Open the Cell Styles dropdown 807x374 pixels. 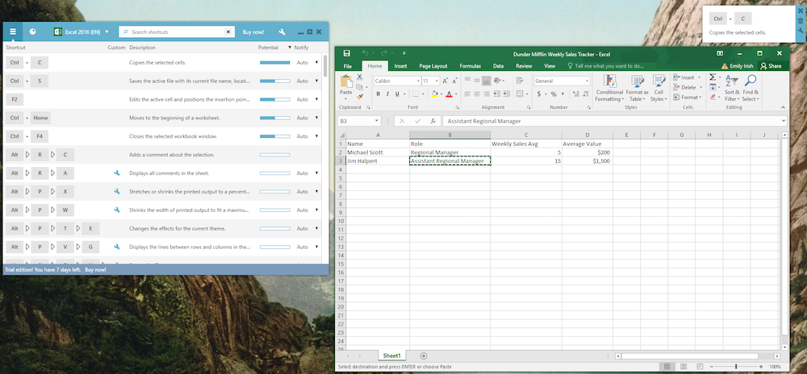coord(659,88)
